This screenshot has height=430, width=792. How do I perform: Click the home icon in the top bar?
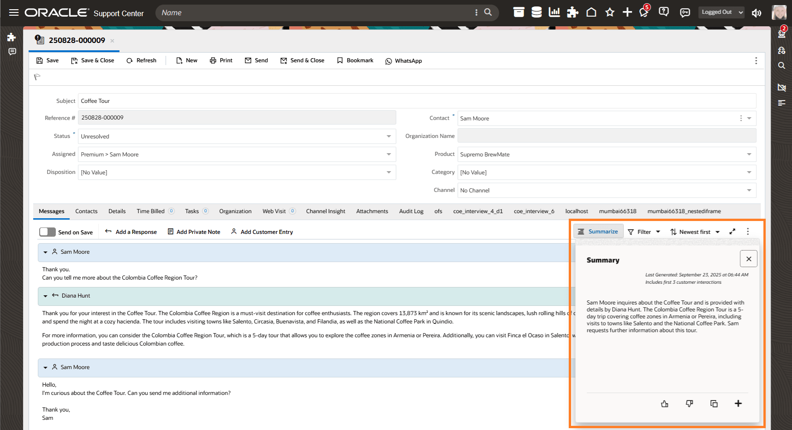pyautogui.click(x=591, y=12)
